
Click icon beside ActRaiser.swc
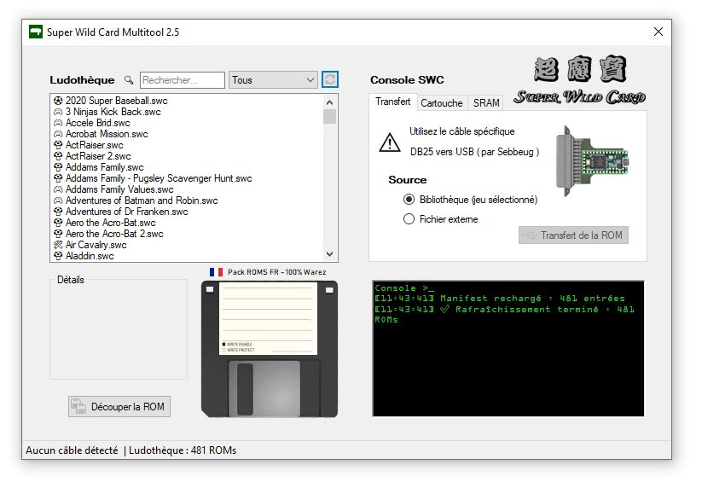pyautogui.click(x=58, y=145)
